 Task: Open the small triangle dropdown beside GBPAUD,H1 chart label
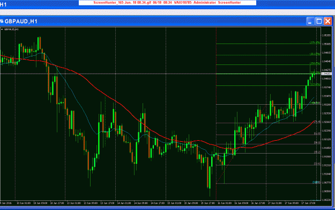point(2,30)
